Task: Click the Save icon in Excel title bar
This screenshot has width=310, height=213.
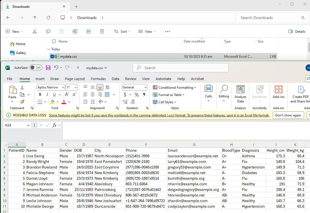Action: [48, 68]
